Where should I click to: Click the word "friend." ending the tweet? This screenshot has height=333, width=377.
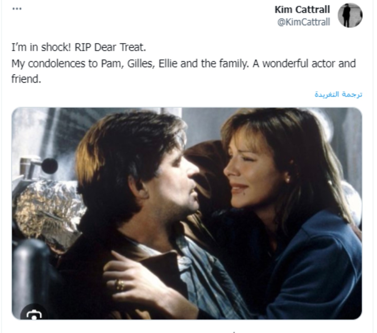click(26, 79)
